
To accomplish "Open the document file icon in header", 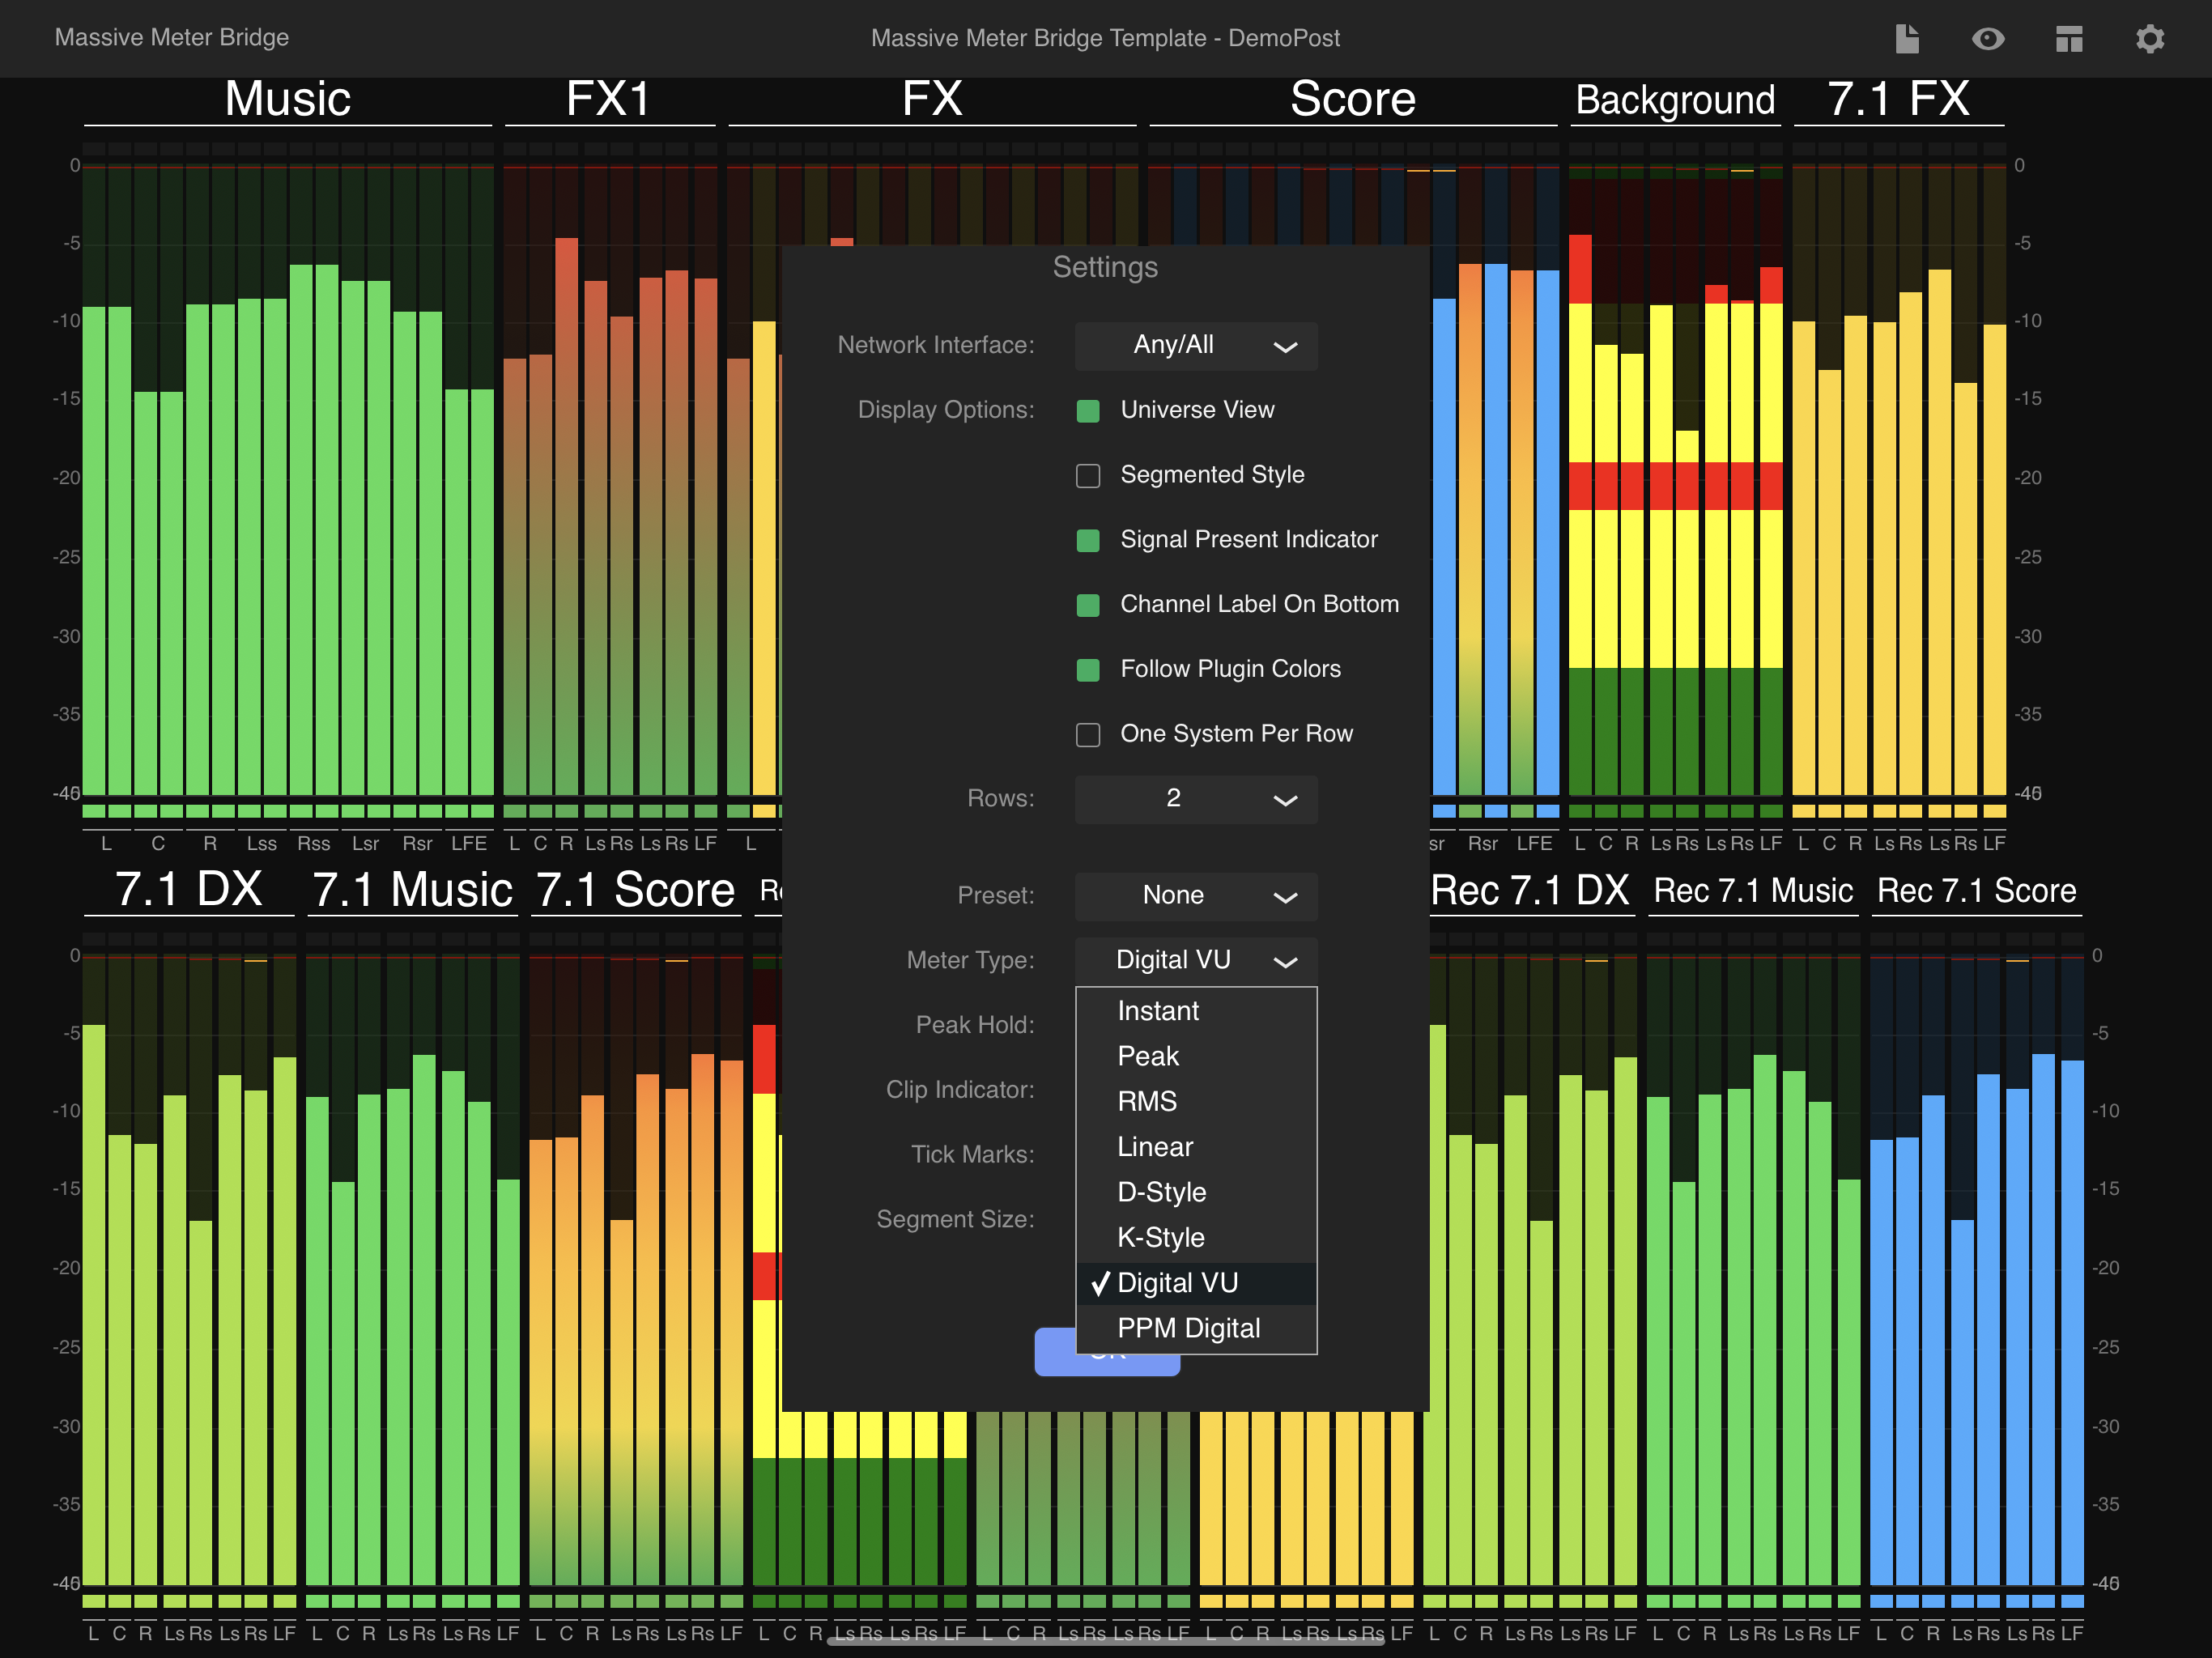I will point(1907,38).
